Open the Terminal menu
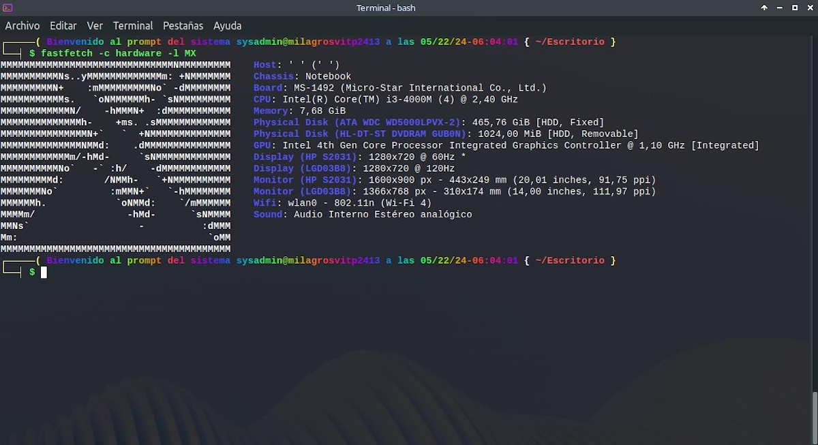Image resolution: width=818 pixels, height=445 pixels. point(133,26)
